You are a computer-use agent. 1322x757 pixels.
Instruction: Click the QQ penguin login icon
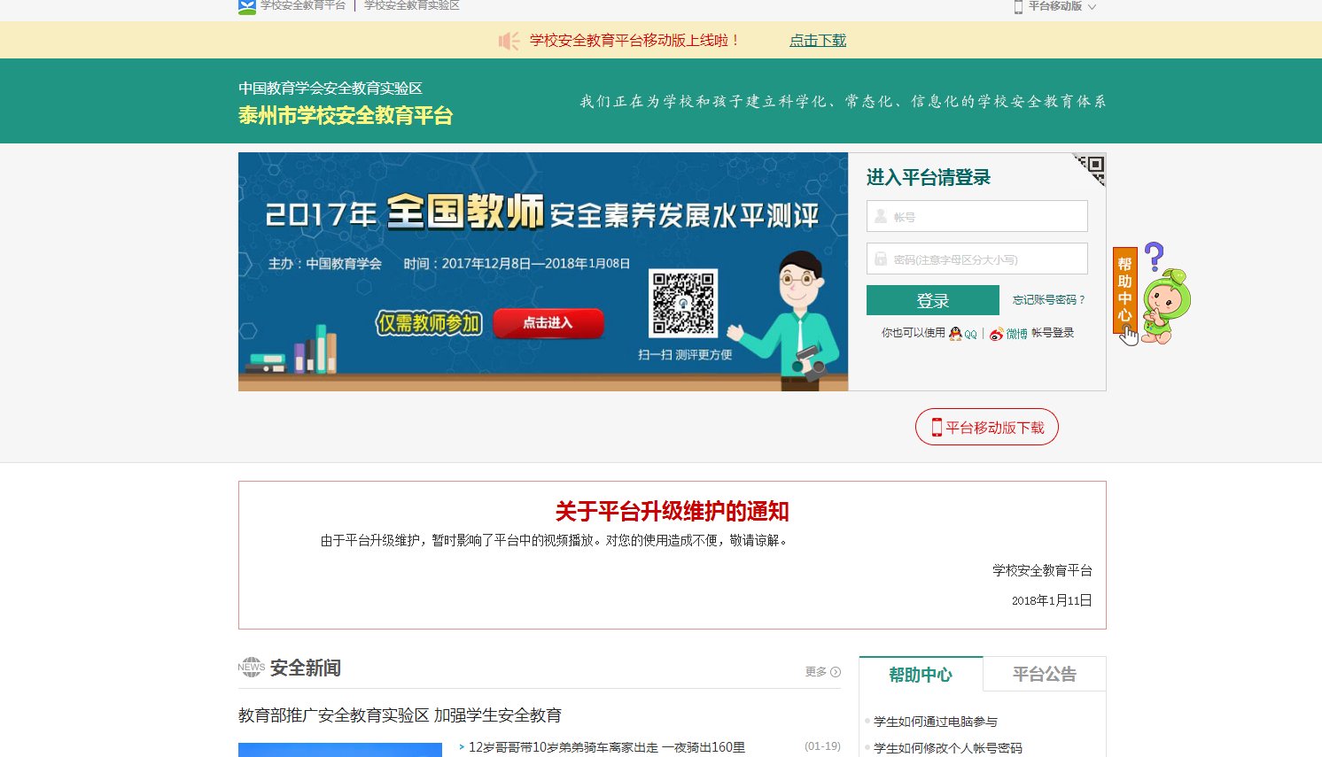955,334
